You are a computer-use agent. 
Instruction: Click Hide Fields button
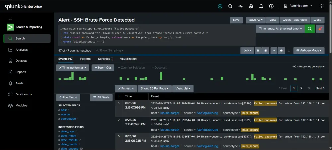tap(68, 97)
